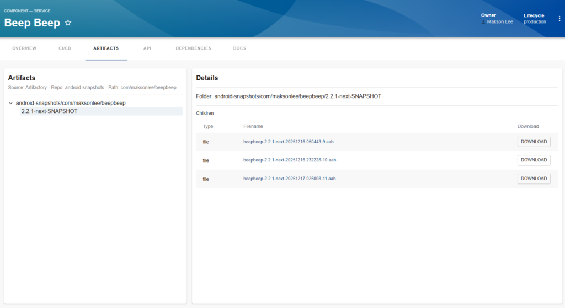Switch to the Overview tab

click(x=24, y=48)
